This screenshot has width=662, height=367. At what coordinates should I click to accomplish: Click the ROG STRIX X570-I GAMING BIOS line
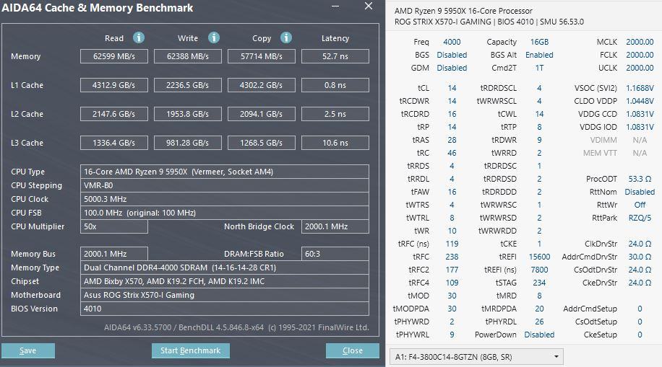[489, 22]
